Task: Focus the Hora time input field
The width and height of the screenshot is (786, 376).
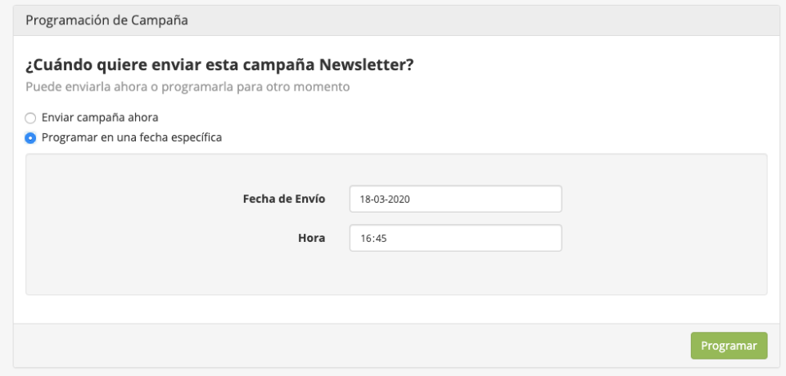Action: [455, 238]
